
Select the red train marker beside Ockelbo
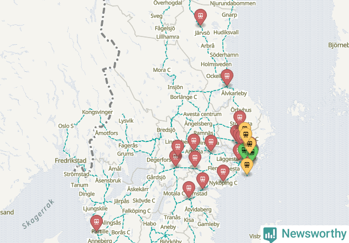click(227, 77)
